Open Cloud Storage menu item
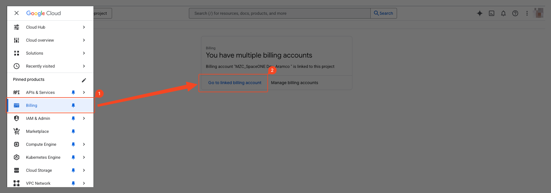551x193 pixels. pos(50,170)
